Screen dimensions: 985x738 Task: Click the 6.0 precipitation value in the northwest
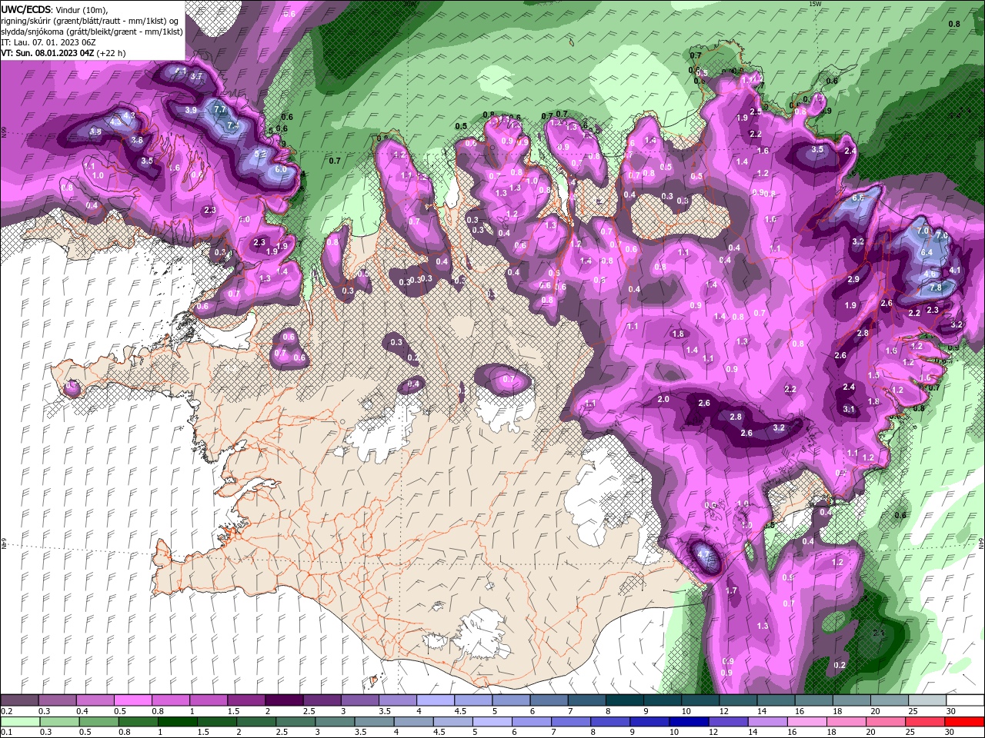280,169
